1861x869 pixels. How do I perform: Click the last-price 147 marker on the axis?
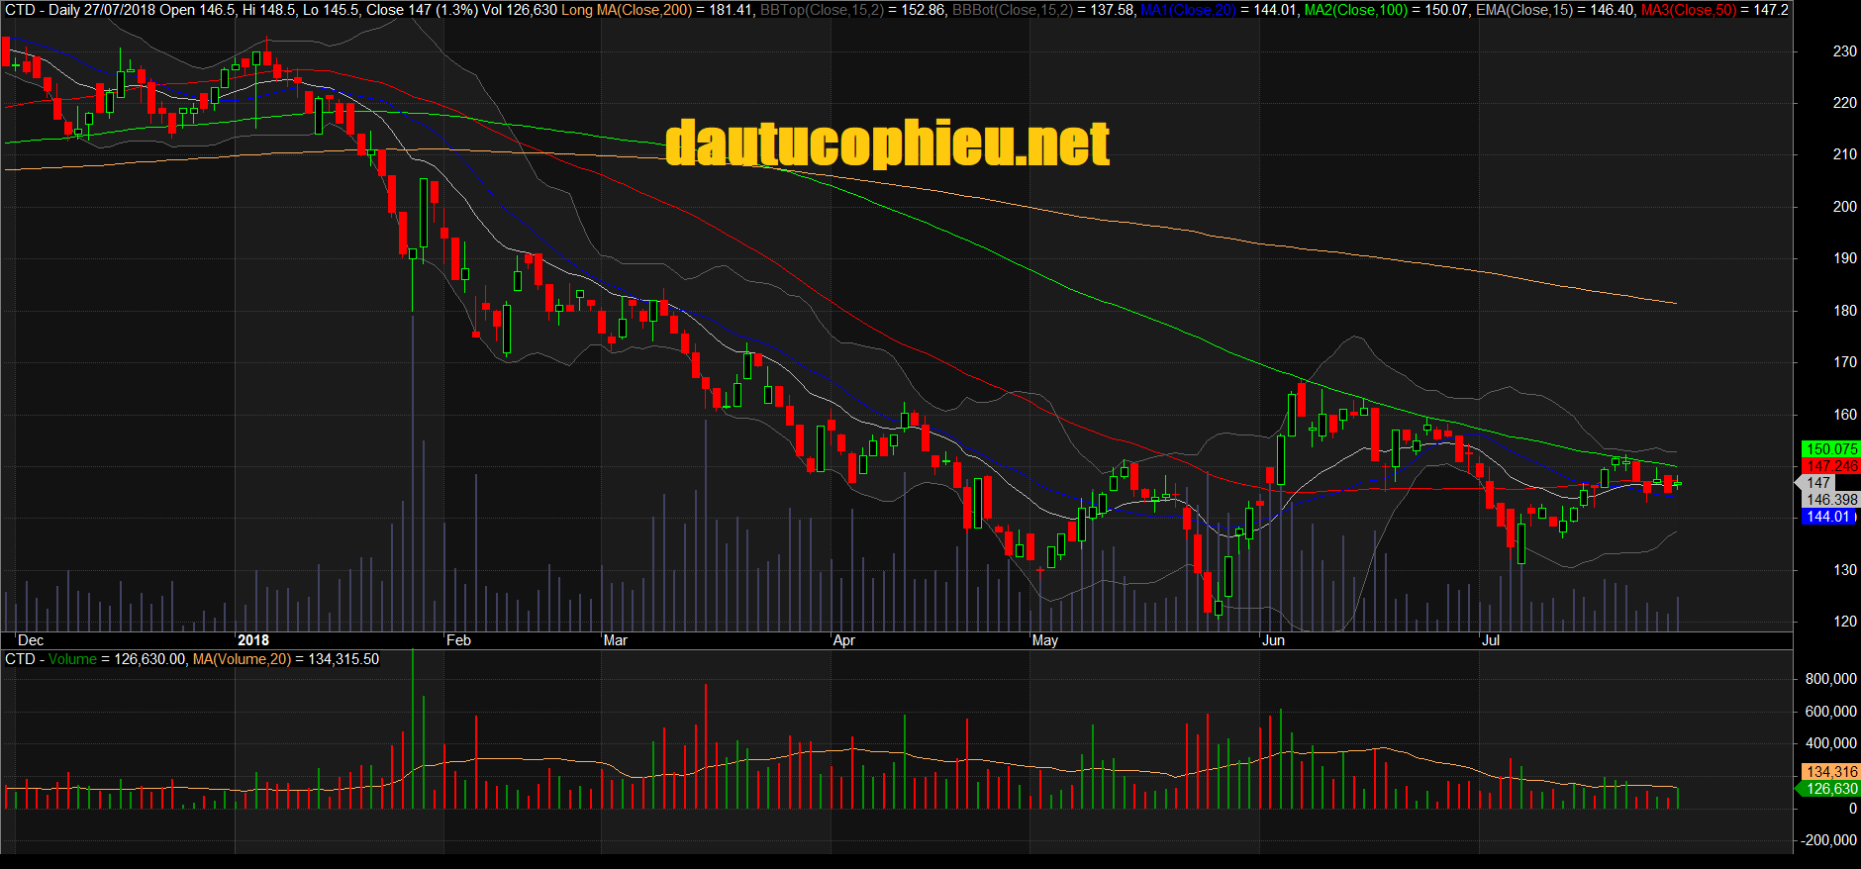click(1815, 483)
